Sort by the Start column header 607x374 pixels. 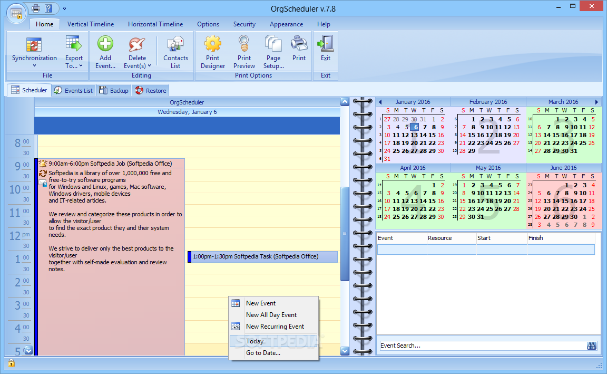[x=502, y=238]
